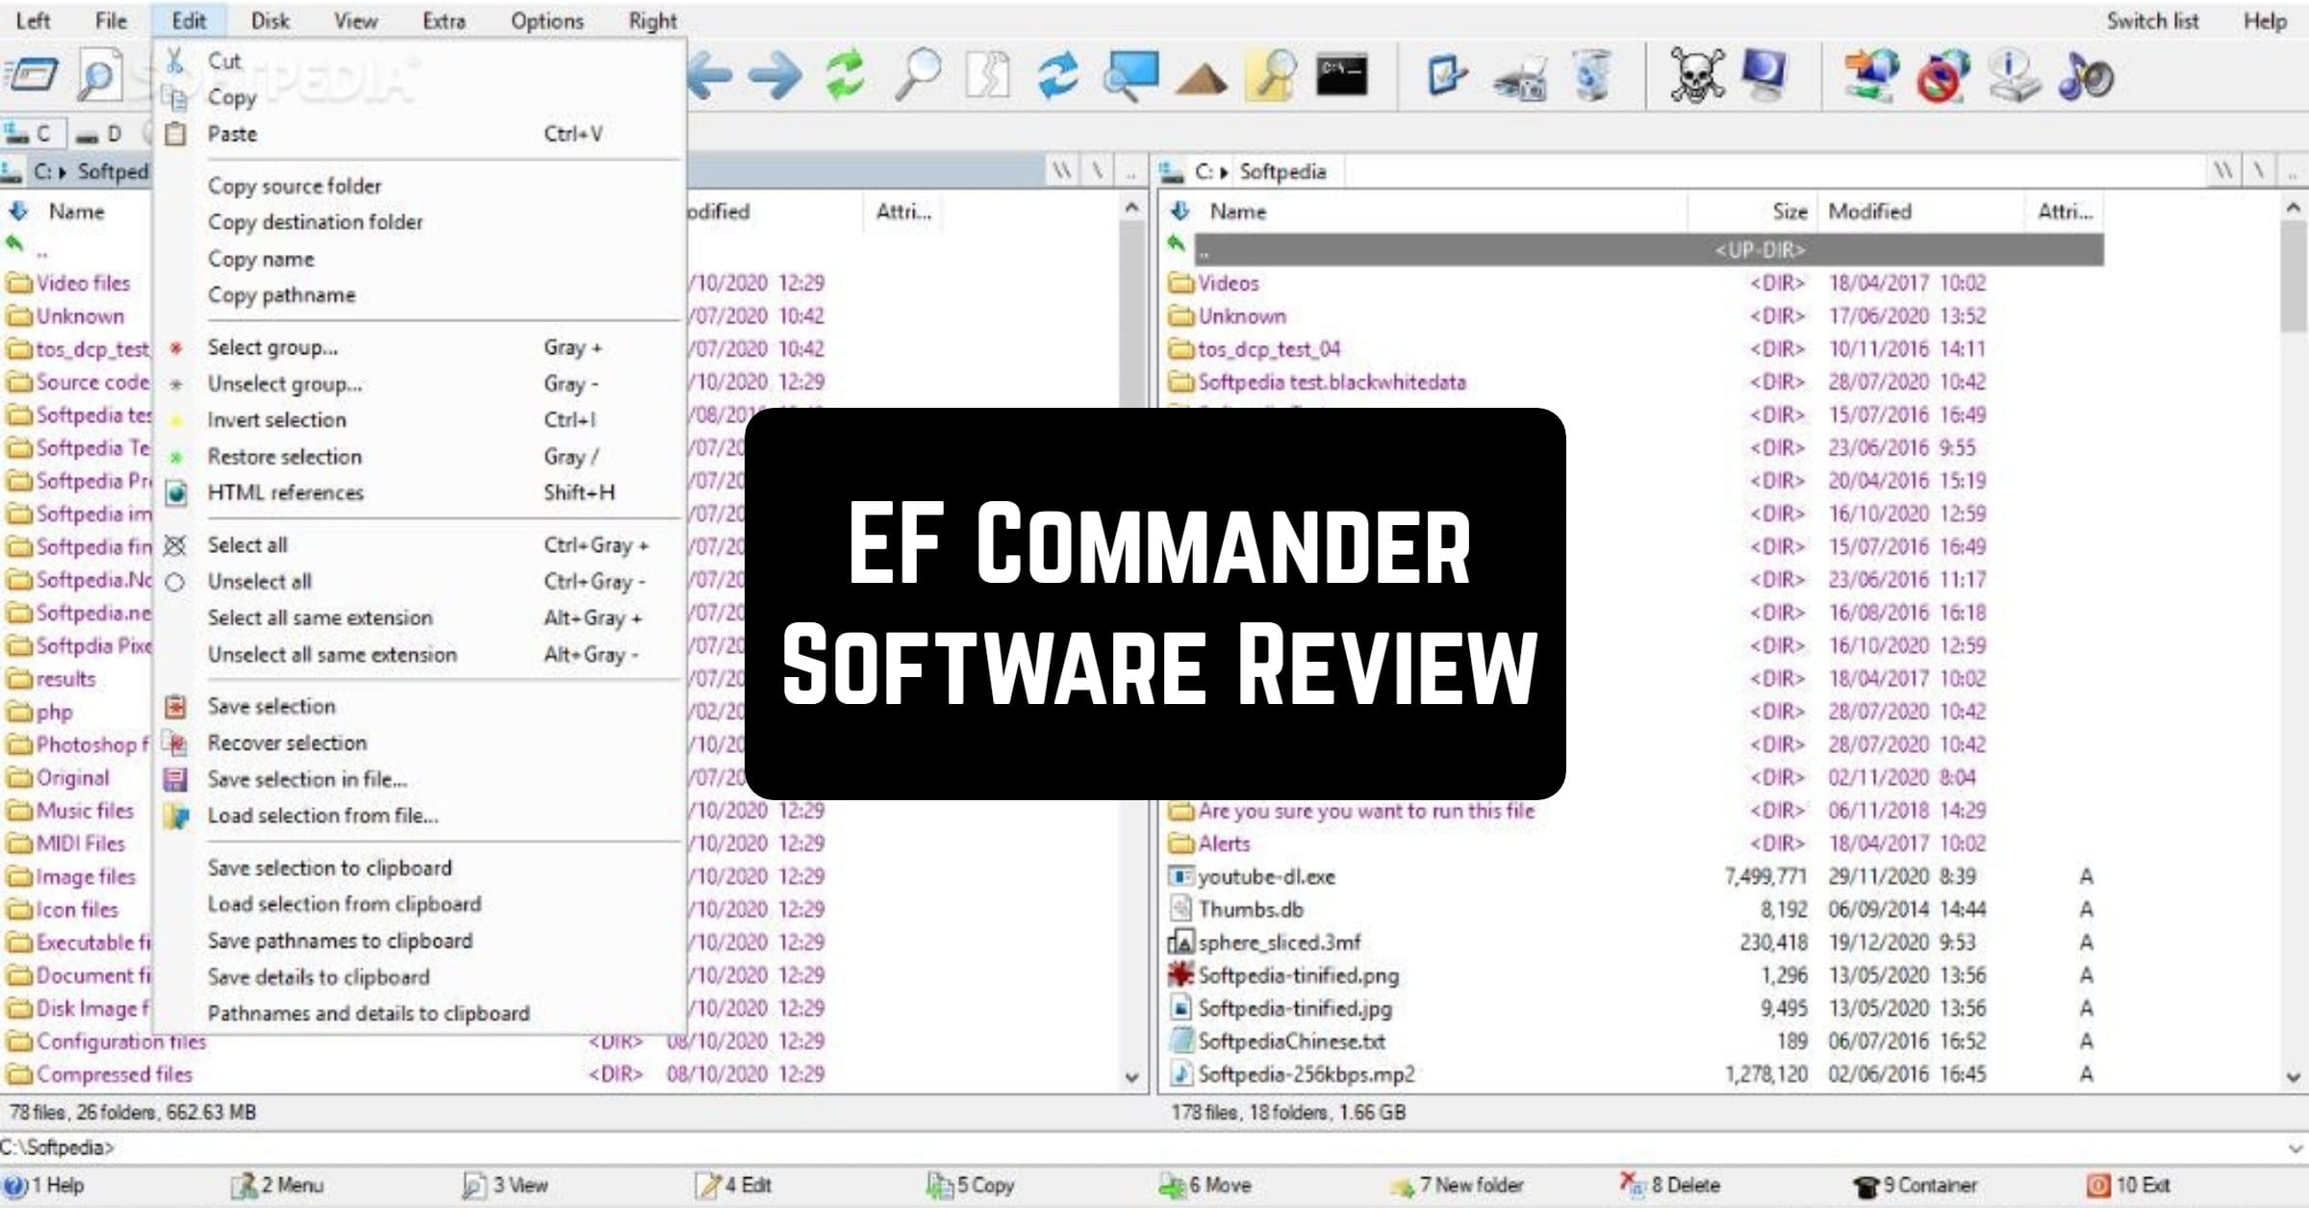
Task: Click the disconnect network drive icon
Action: [x=1943, y=76]
